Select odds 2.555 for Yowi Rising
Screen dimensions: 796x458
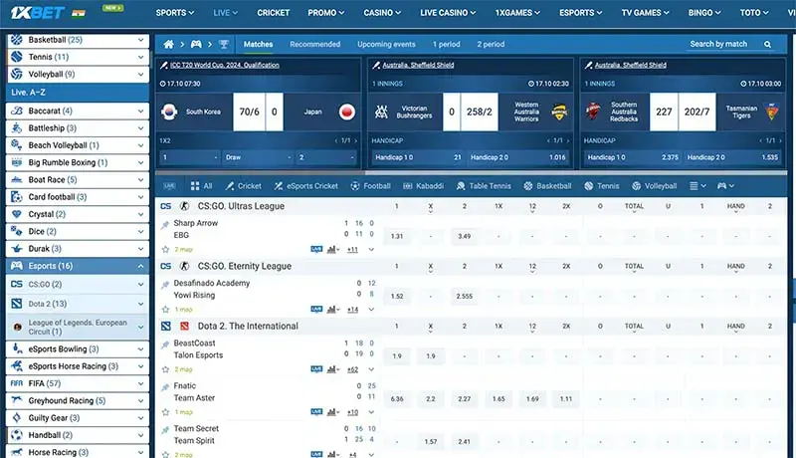click(464, 296)
